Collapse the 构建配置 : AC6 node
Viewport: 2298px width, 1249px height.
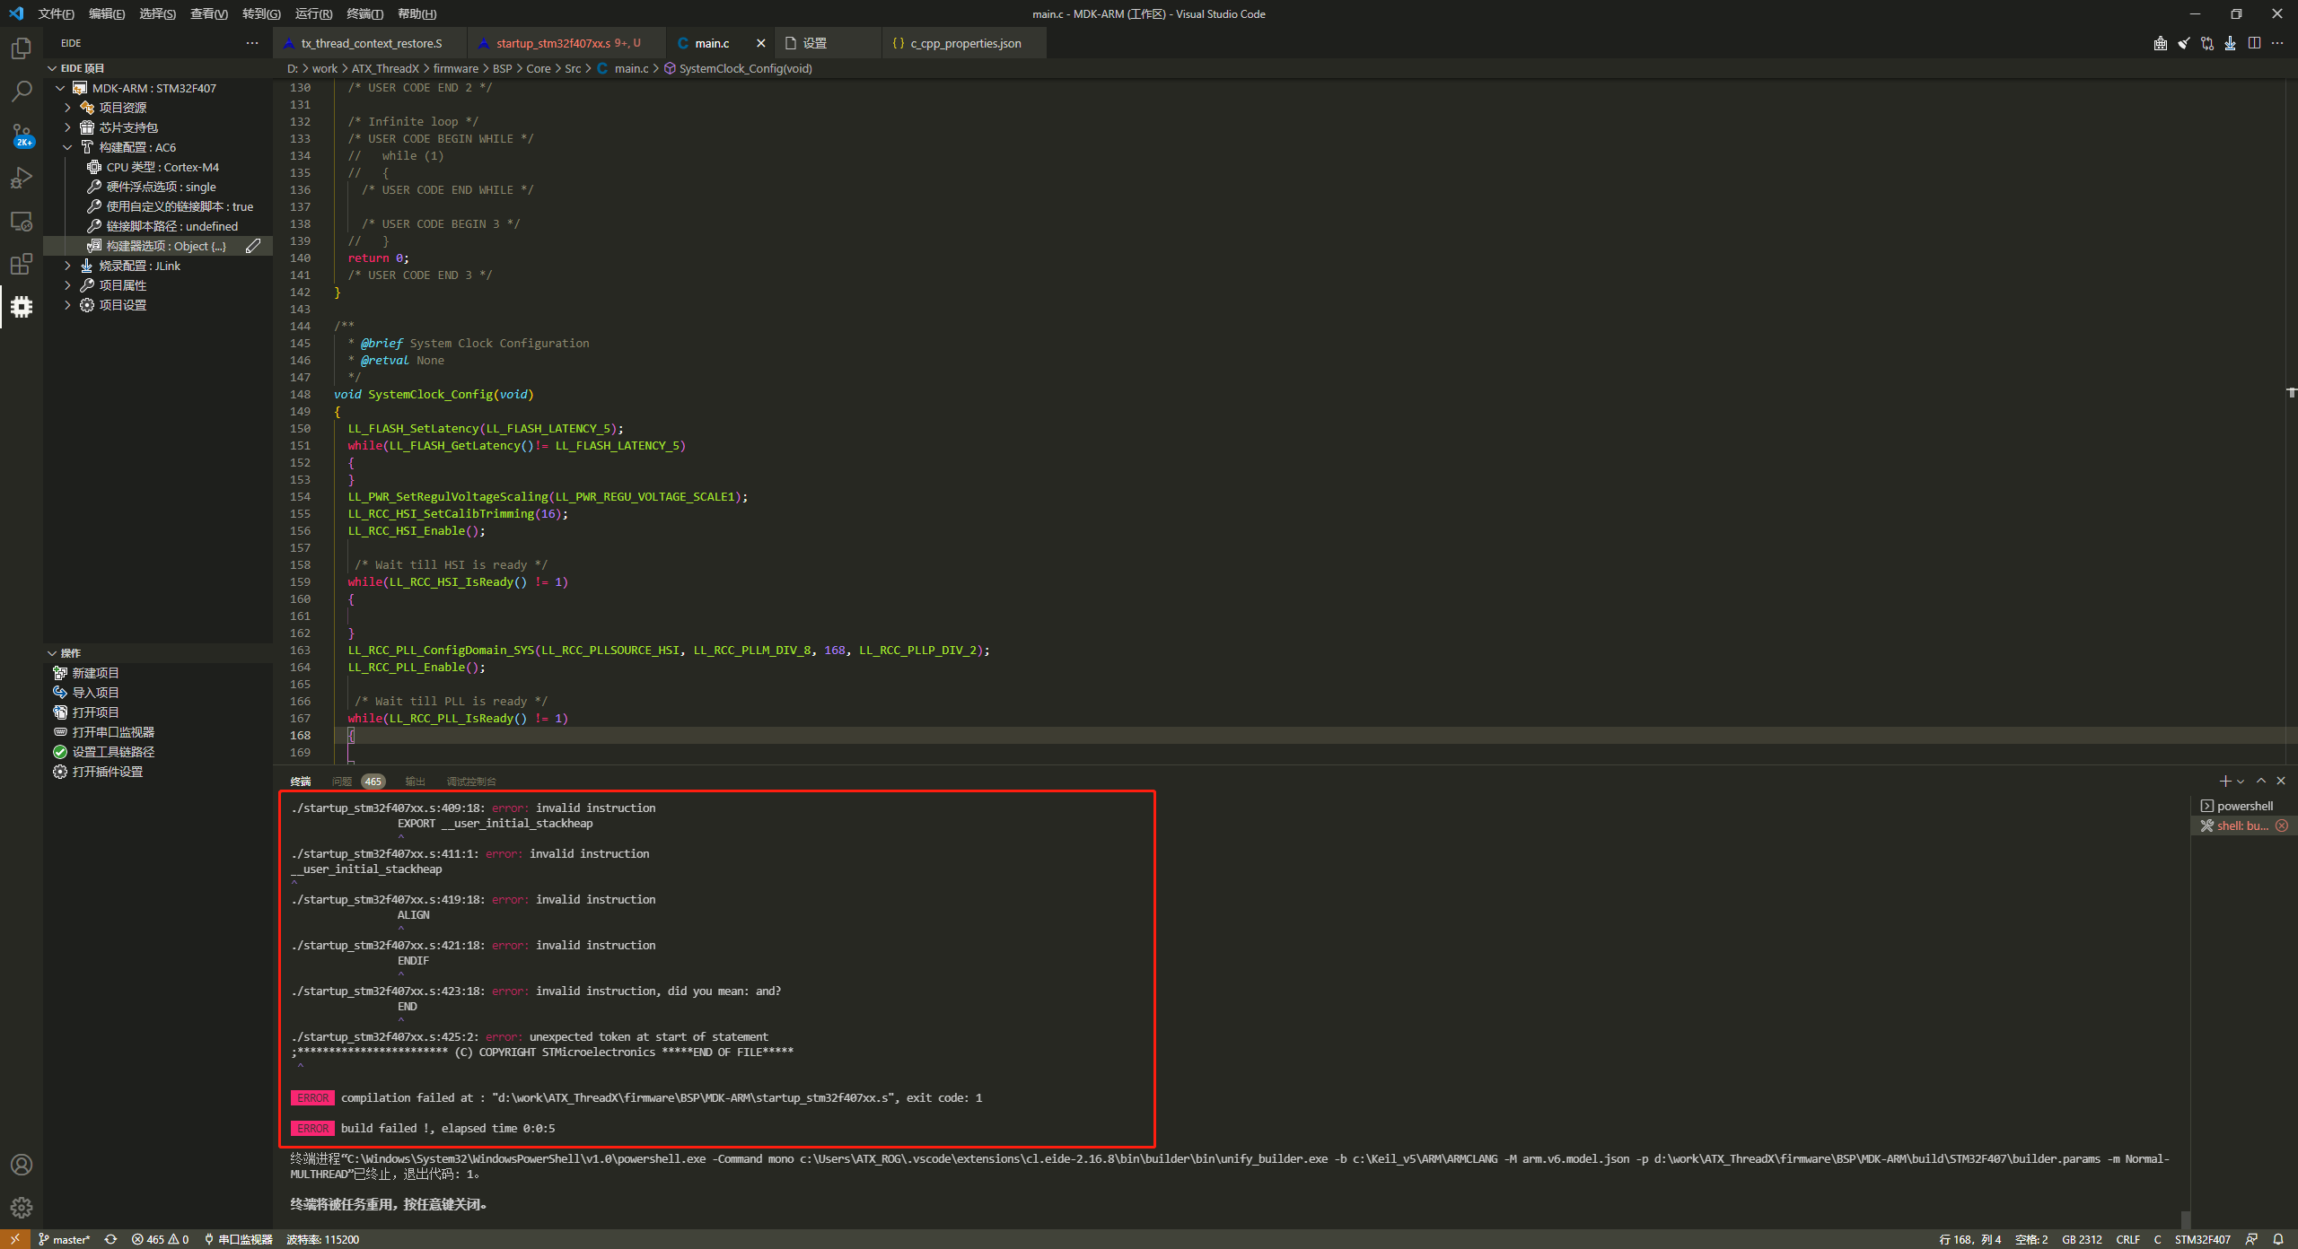[x=67, y=146]
